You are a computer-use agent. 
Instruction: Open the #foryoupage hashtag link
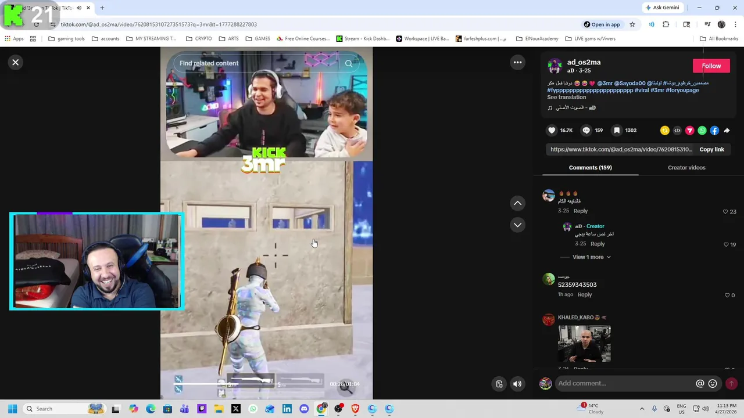pos(682,90)
